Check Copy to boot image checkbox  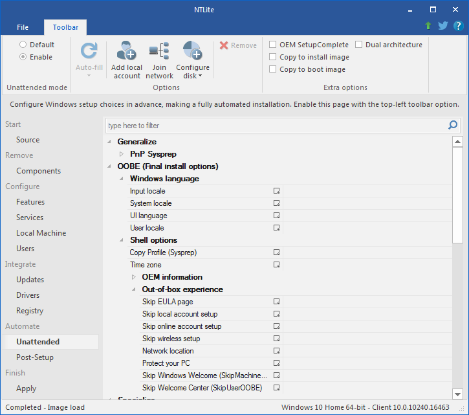click(x=272, y=69)
